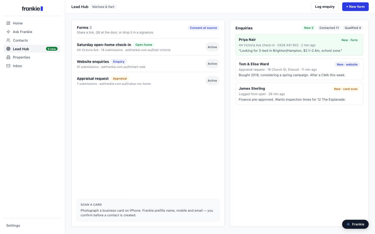Open the Properties sidebar item
375x234 pixels.
click(32, 57)
